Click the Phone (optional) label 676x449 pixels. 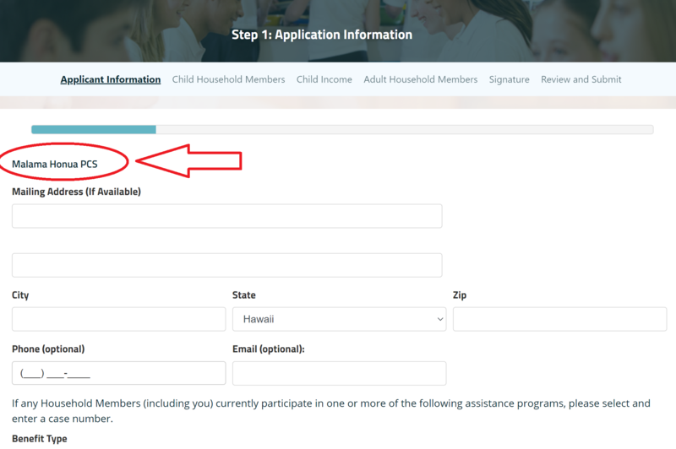(48, 349)
